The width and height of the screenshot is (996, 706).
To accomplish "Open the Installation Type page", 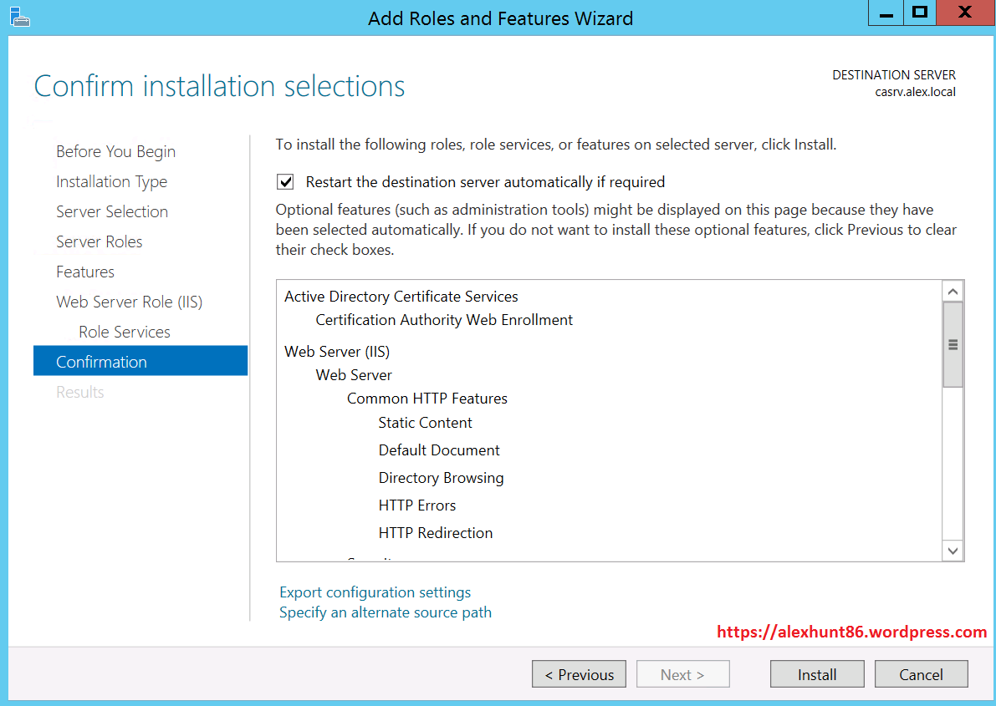I will point(111,181).
